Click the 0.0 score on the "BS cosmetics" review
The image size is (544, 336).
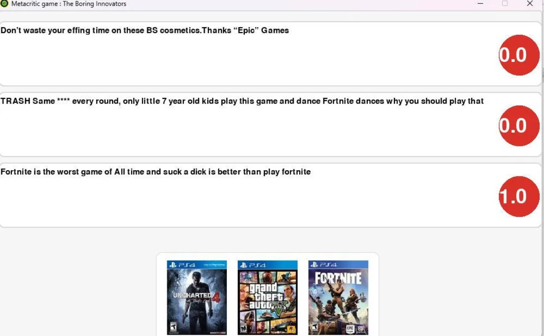[519, 55]
